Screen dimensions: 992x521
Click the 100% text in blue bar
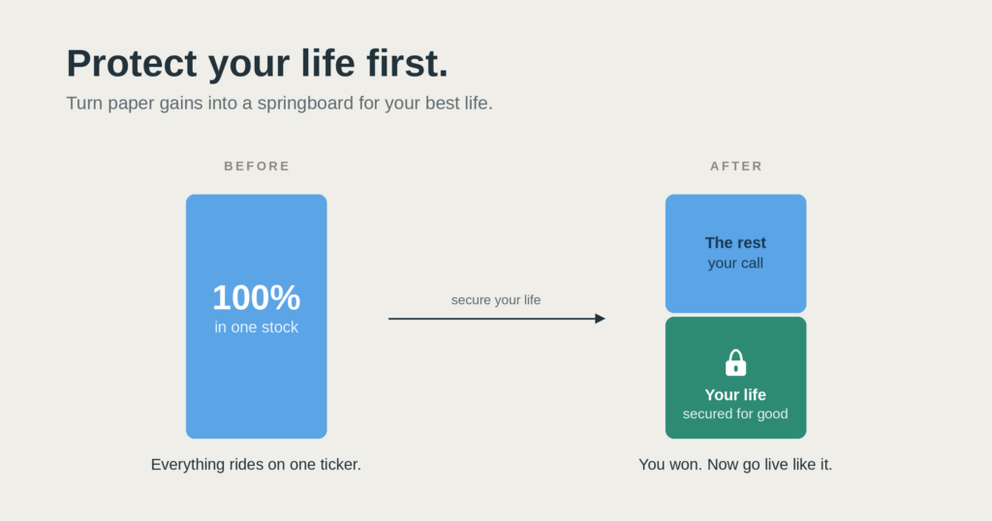click(256, 297)
